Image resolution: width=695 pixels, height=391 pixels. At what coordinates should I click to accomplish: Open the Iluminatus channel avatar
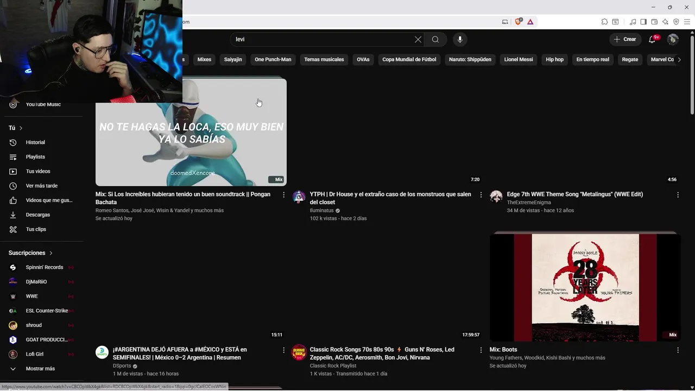pyautogui.click(x=299, y=197)
